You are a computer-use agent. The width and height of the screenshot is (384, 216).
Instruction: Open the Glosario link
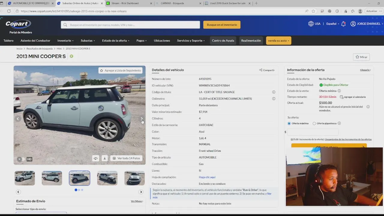point(365,70)
